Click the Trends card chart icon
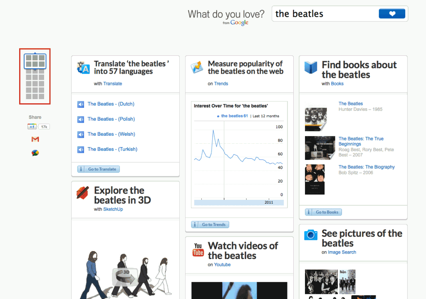 (197, 67)
